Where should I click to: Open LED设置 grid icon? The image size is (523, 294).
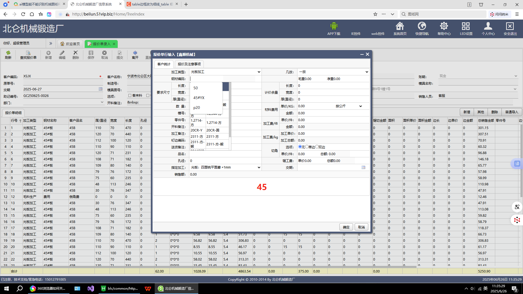click(x=466, y=26)
